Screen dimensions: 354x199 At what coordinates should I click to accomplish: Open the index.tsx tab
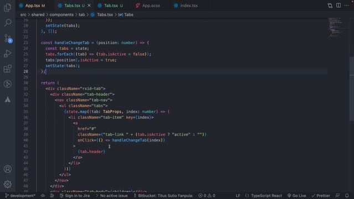(x=189, y=6)
